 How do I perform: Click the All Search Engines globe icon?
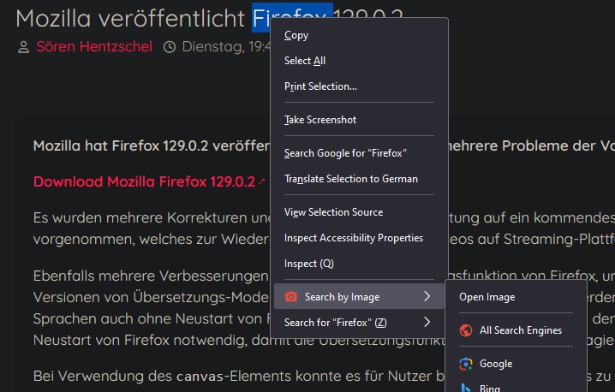click(466, 330)
